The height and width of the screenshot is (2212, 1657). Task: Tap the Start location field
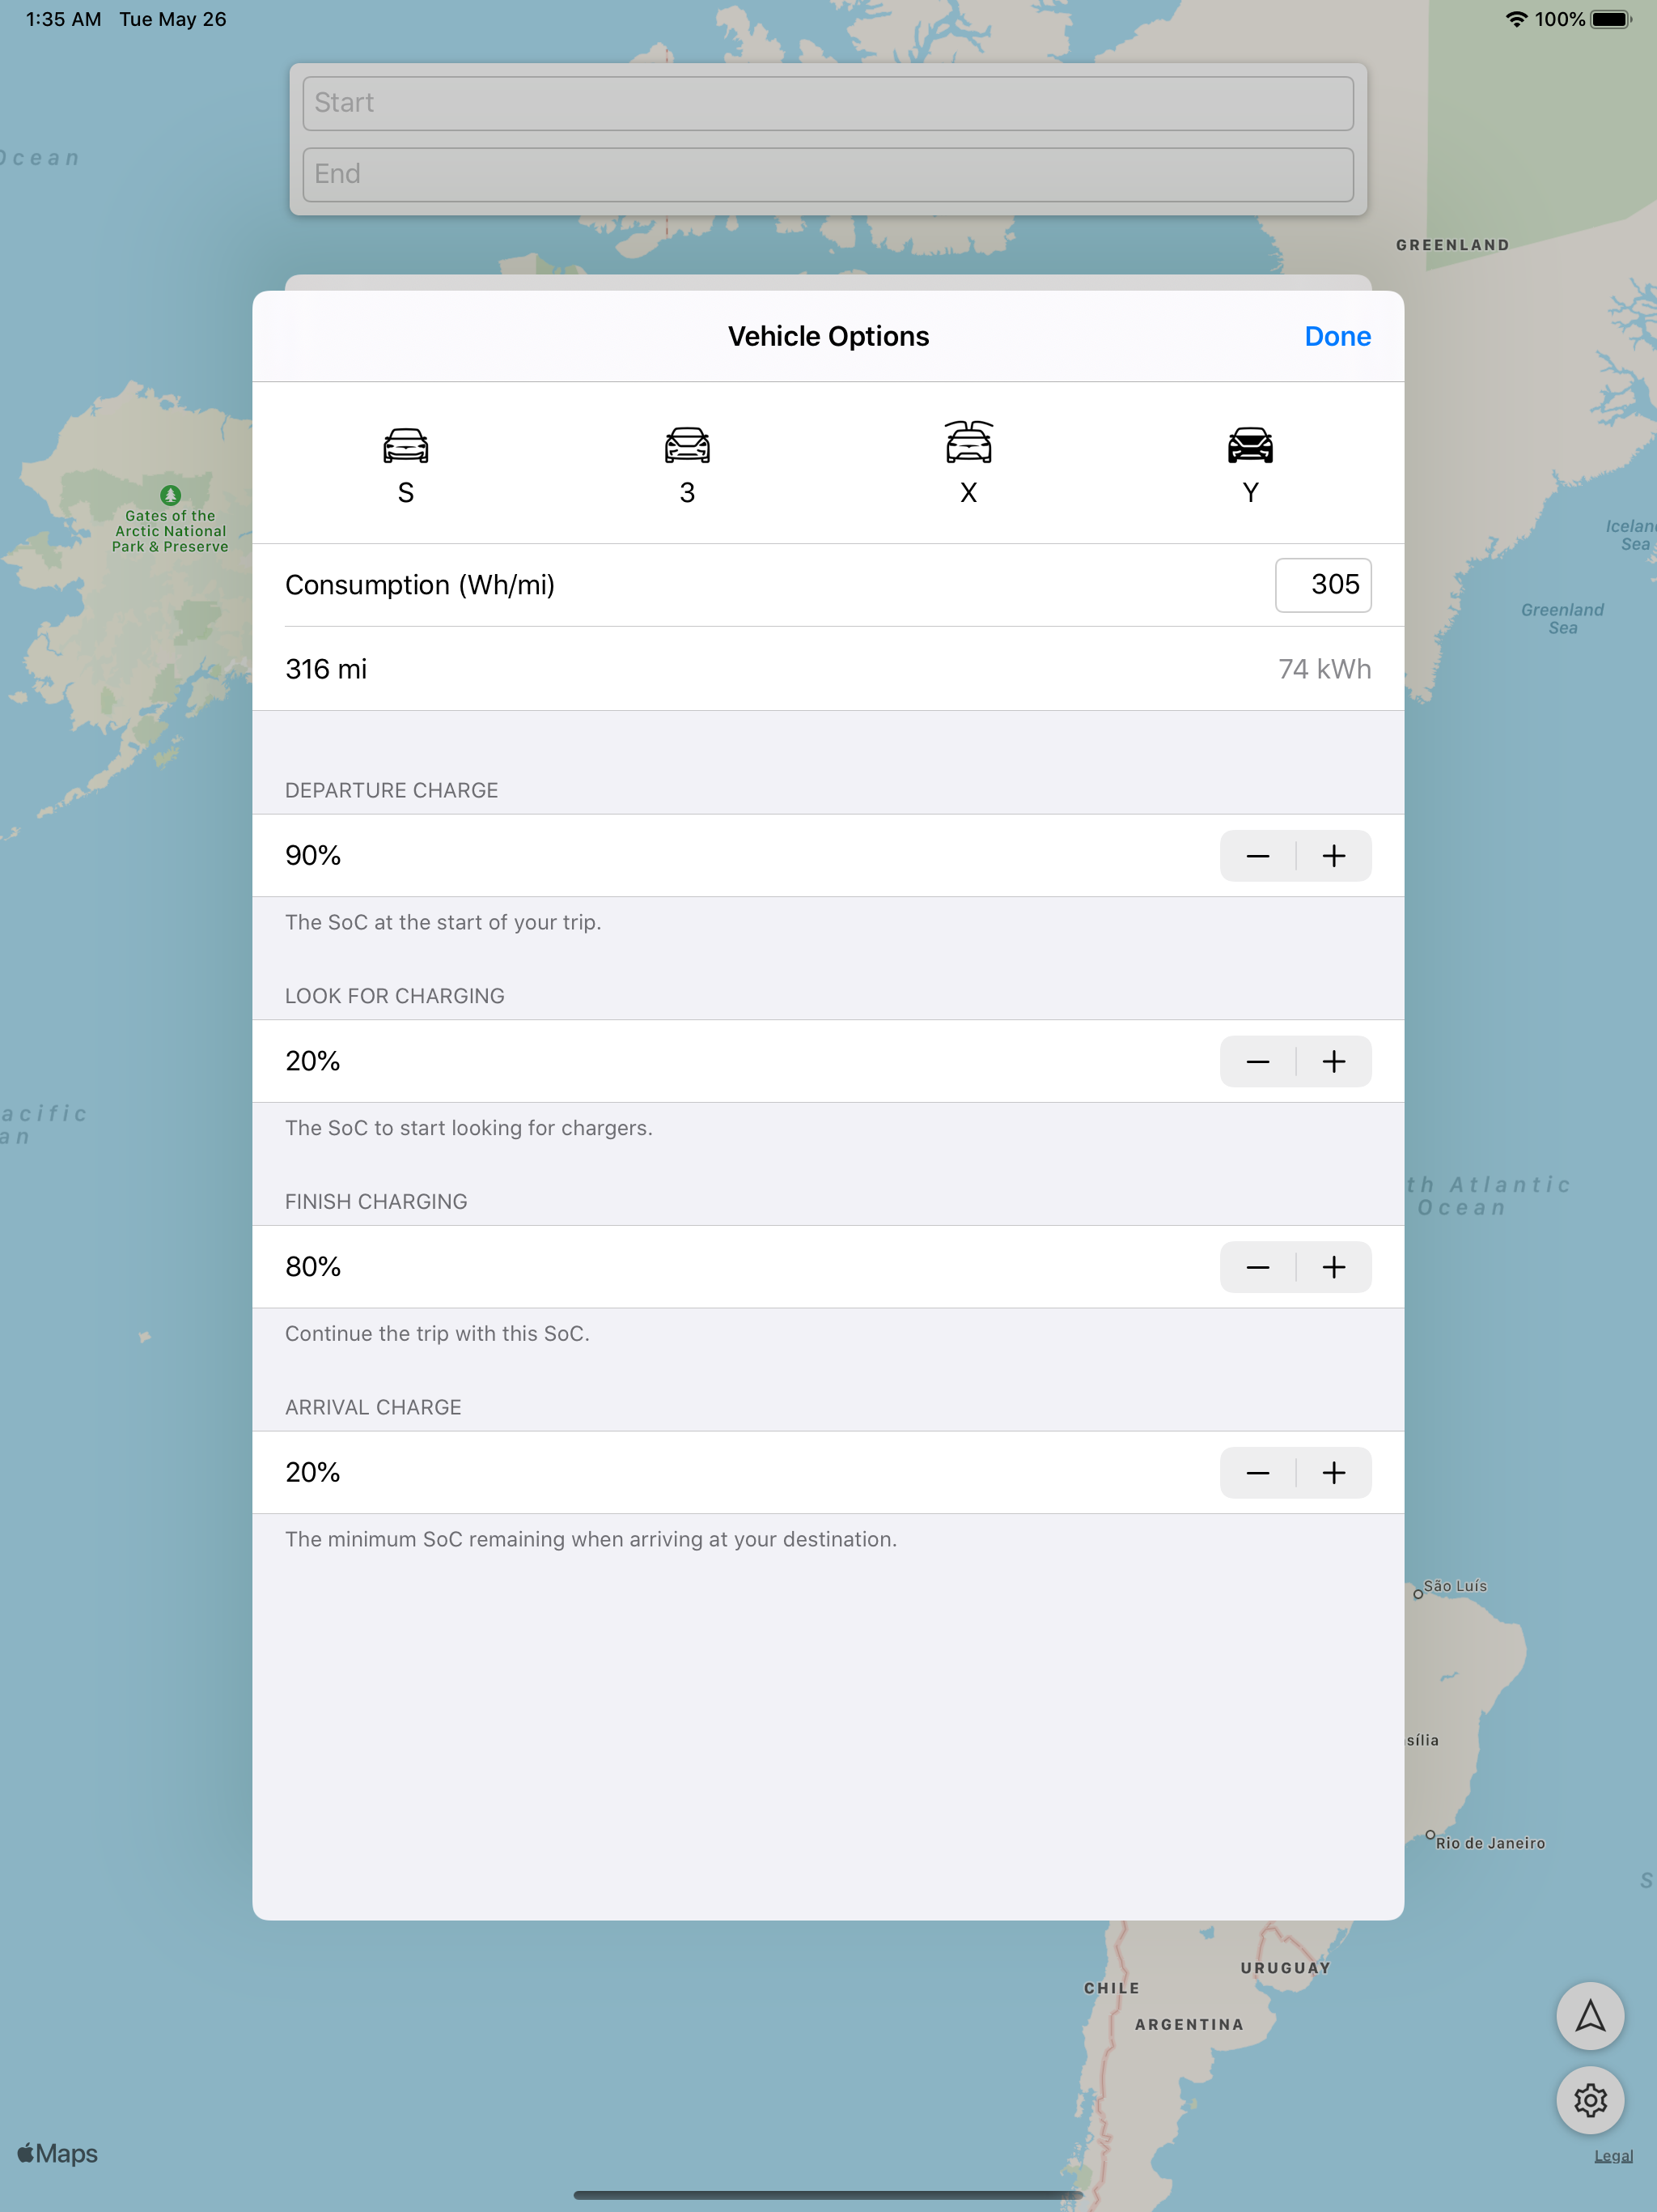click(x=828, y=103)
